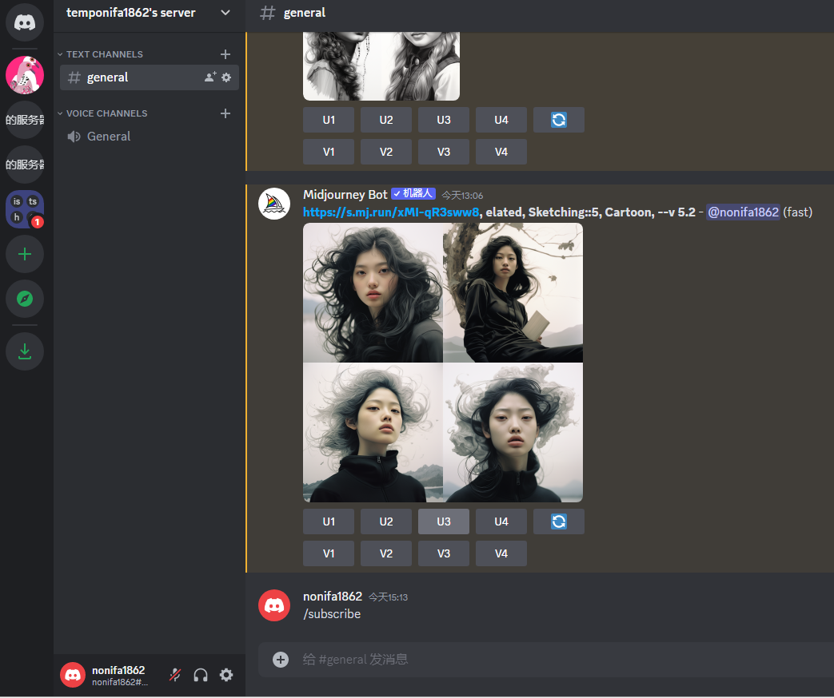Collapse the TEXT CHANNELS category

(x=100, y=54)
